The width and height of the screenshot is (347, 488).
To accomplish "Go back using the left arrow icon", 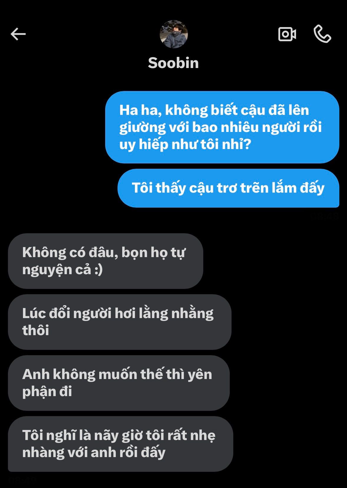I will click(18, 34).
